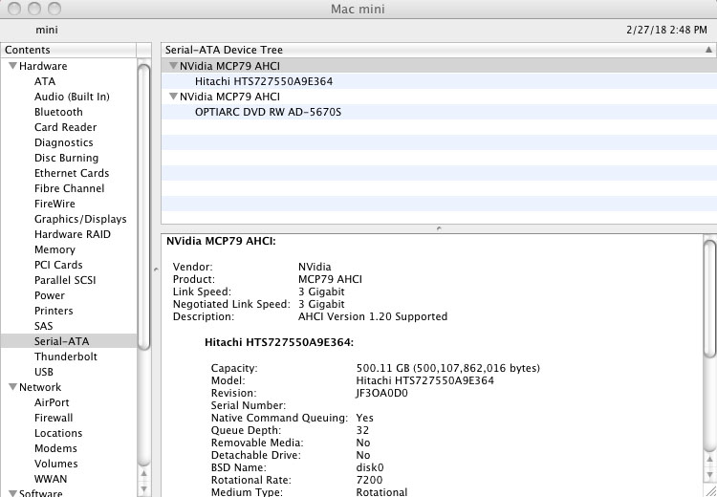Select AirPort under Network
This screenshot has height=497, width=717.
pos(52,402)
